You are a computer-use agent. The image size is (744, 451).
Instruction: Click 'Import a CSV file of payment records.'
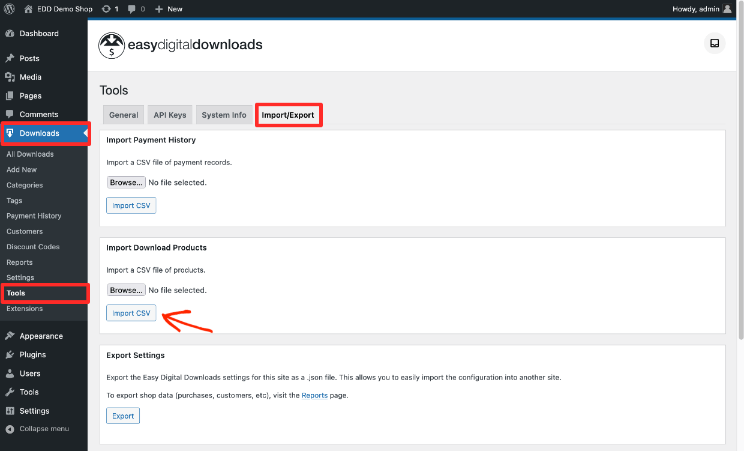[169, 163]
